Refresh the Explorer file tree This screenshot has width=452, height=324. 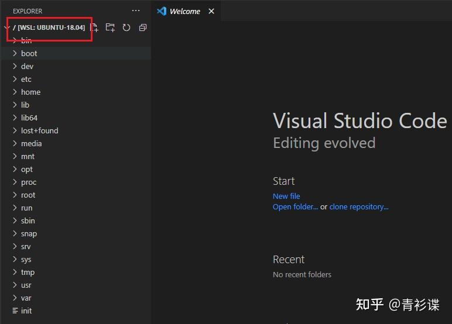click(126, 27)
